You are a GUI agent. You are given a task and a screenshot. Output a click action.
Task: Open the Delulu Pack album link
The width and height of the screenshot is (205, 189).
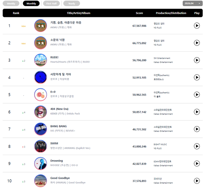click(x=73, y=114)
